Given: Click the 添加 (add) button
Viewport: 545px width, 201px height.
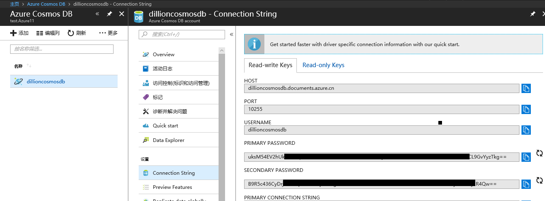Looking at the screenshot, I should tap(19, 33).
